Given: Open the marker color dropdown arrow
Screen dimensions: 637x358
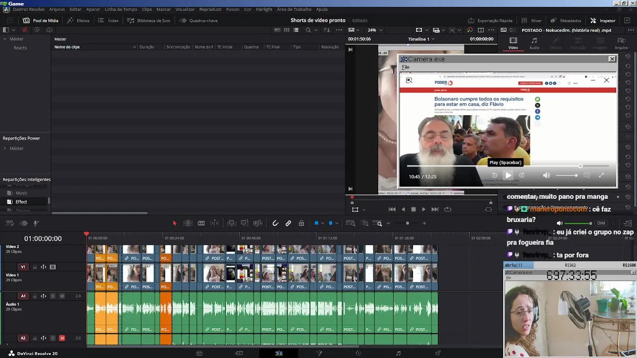Looking at the screenshot, I should click(x=337, y=223).
